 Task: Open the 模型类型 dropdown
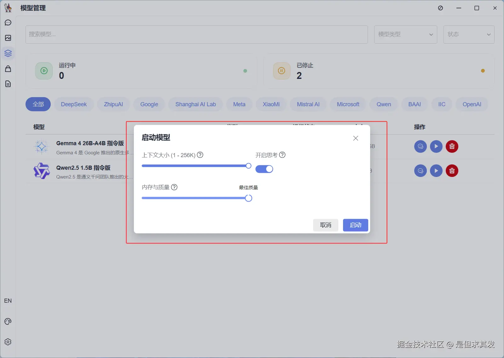click(x=406, y=35)
